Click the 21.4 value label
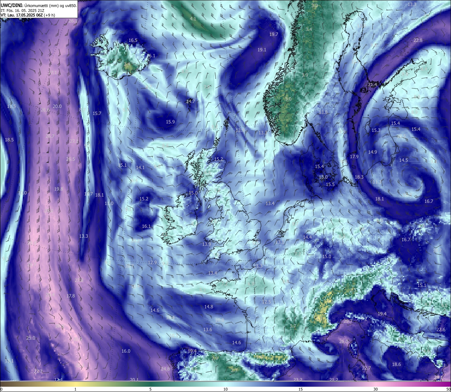 tap(372, 85)
